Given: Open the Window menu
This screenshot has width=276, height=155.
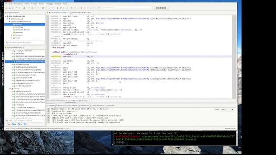Looking at the screenshot, I should point(58,4).
